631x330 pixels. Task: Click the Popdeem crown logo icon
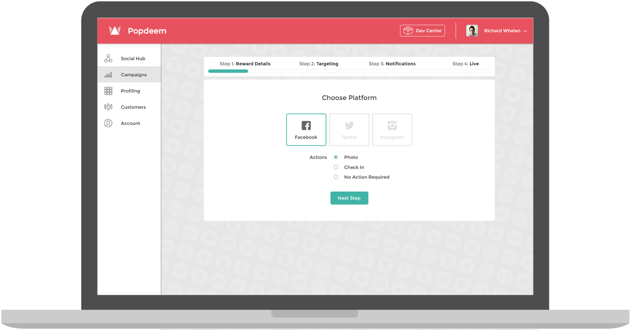[x=115, y=31]
